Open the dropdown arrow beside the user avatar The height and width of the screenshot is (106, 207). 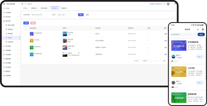click(x=172, y=4)
